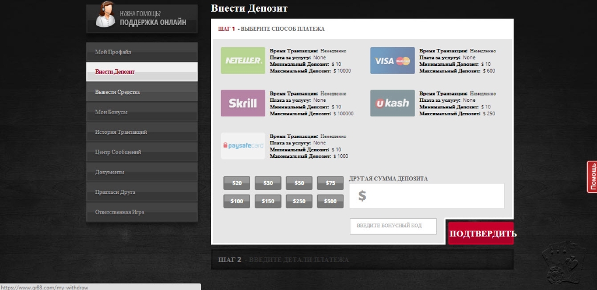The image size is (597, 290).
Task: Open Мой Профайл menu item
Action: pos(142,52)
